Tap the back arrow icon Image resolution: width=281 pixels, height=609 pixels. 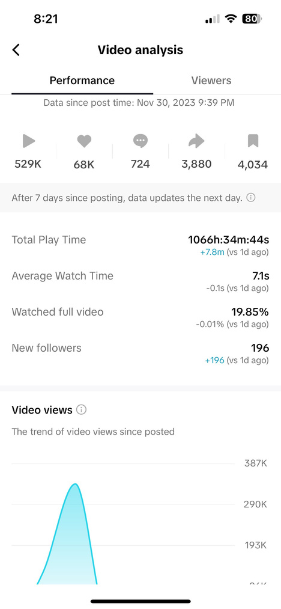coord(16,50)
